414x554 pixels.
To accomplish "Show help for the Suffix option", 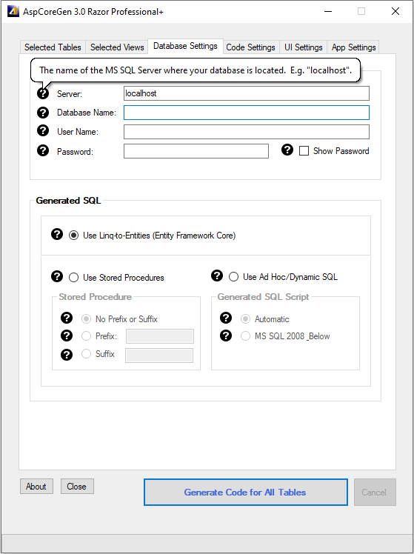I will pos(67,354).
